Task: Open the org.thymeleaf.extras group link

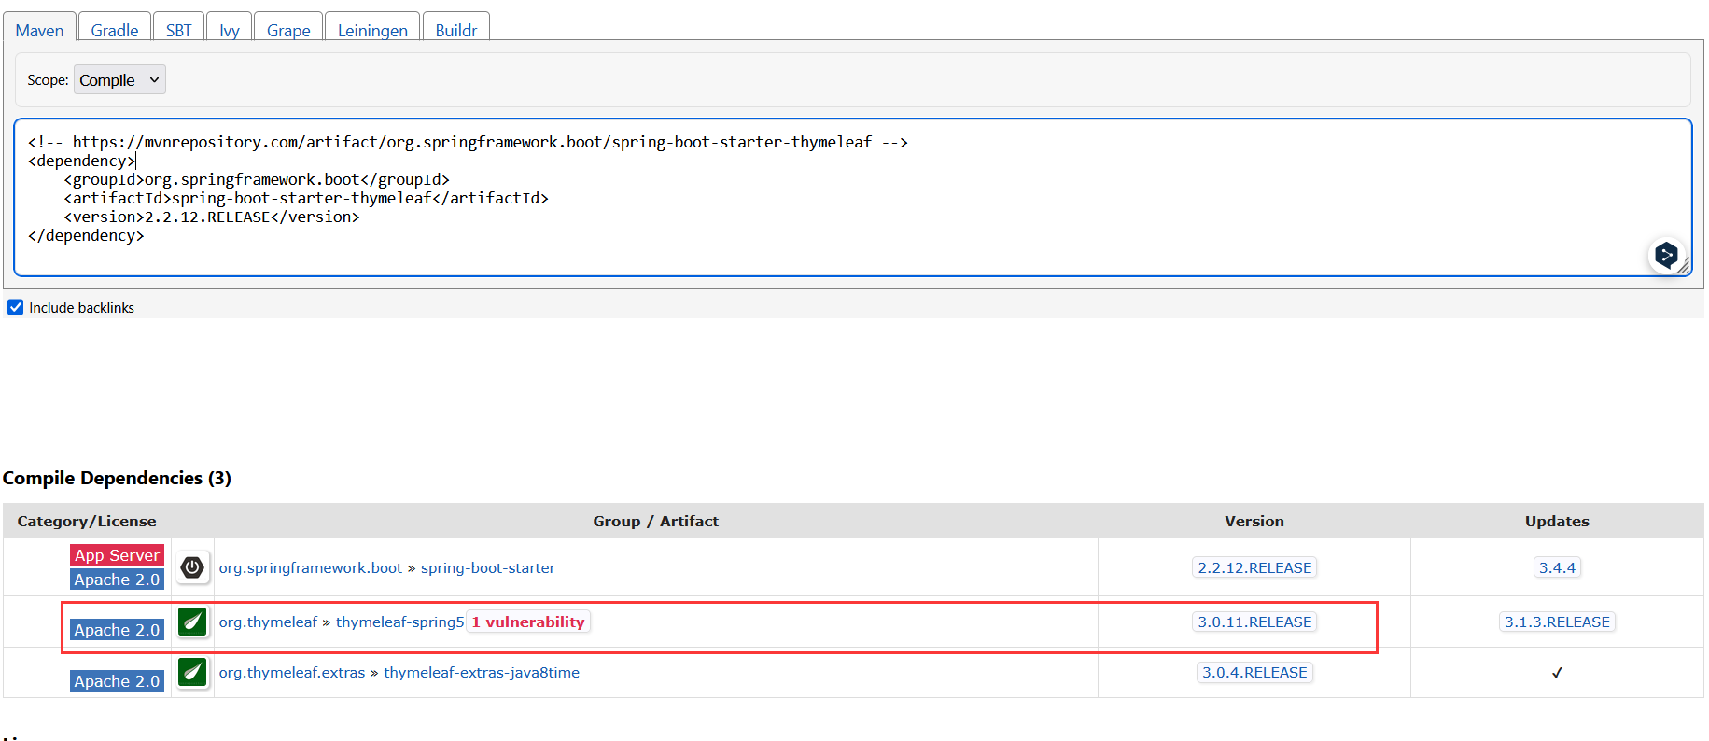Action: (292, 672)
